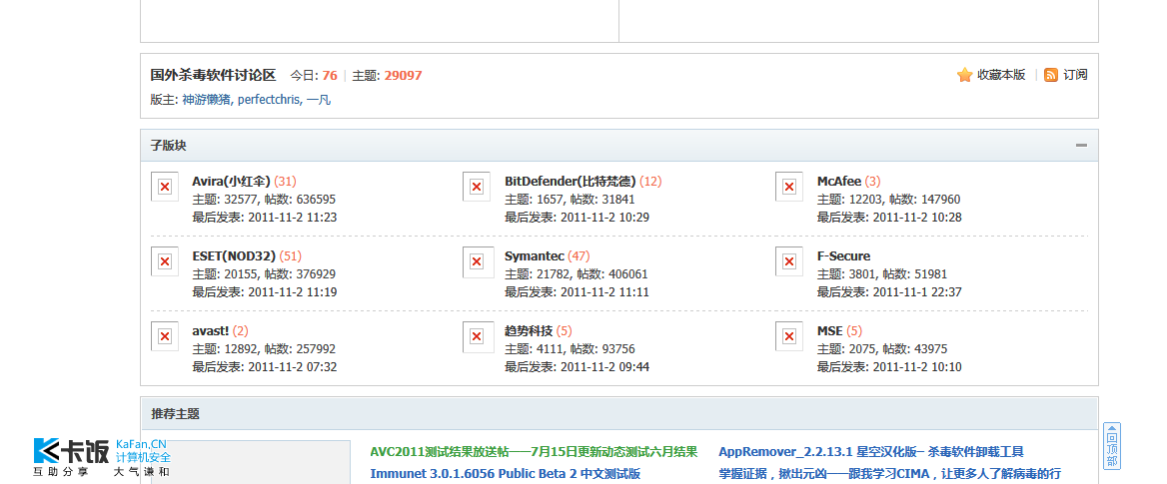Image resolution: width=1167 pixels, height=484 pixels.
Task: Click the broken forum icon beside BitDefender(比特梵德)
Action: point(477,186)
